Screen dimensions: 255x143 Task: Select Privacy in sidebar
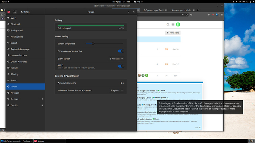25,68
